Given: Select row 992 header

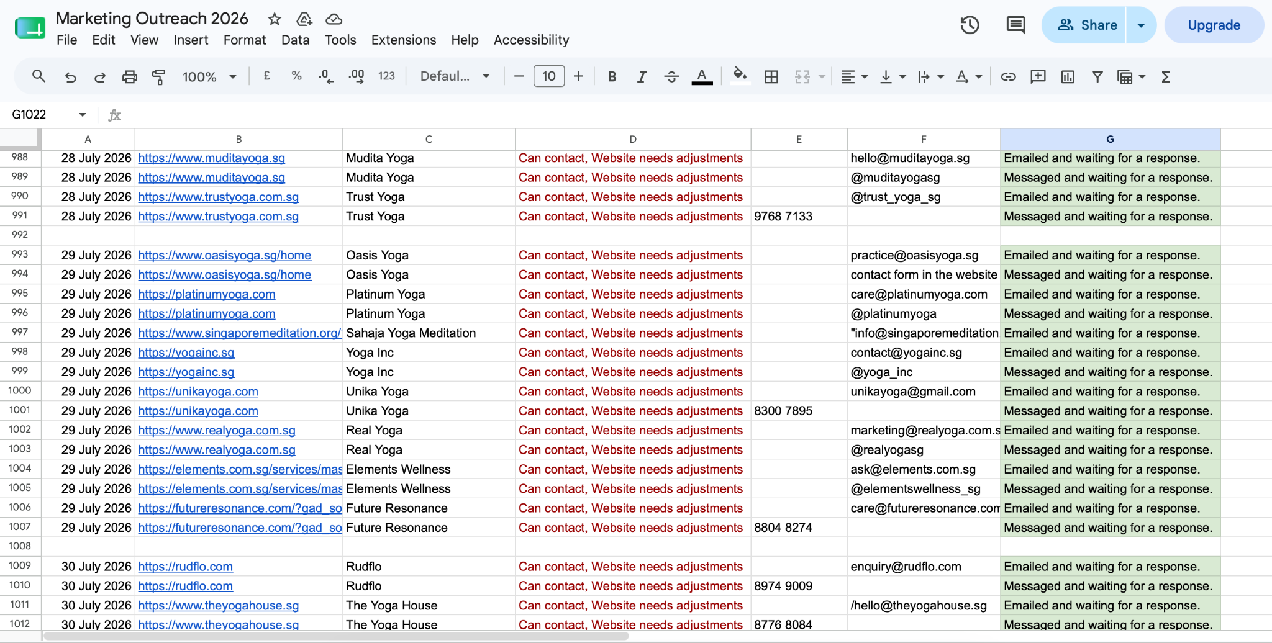Looking at the screenshot, I should click(x=20, y=235).
